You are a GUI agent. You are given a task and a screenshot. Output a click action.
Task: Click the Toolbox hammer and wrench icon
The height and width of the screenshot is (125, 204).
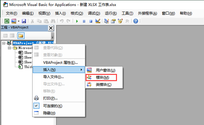(x=127, y=21)
